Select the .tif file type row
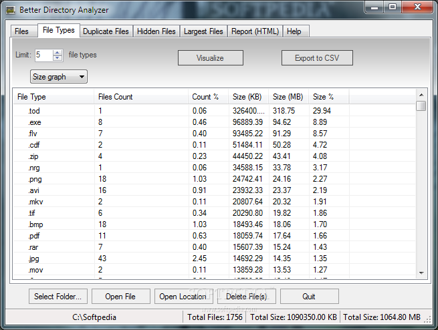Image resolution: width=438 pixels, height=330 pixels. [215, 213]
